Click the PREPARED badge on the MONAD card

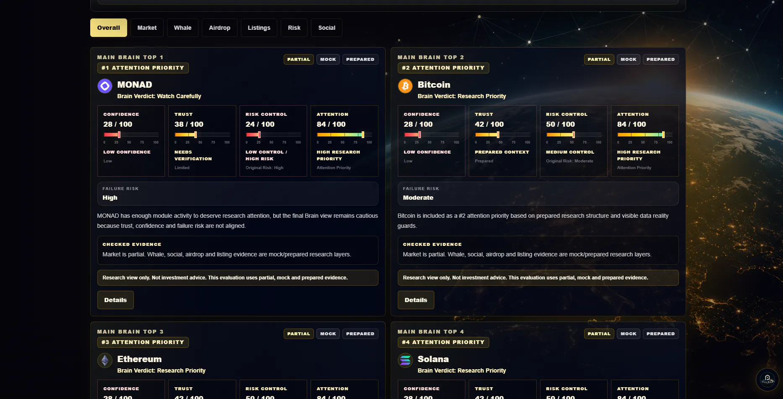(360, 60)
